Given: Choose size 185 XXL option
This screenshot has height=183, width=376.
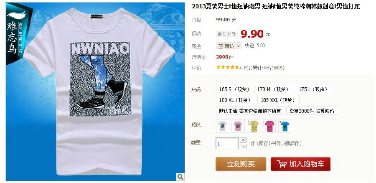Looking at the screenshot, I should [x=278, y=100].
